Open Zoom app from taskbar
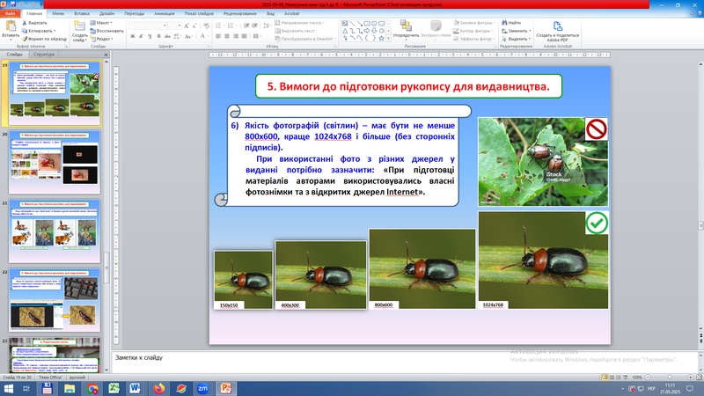 (x=203, y=389)
